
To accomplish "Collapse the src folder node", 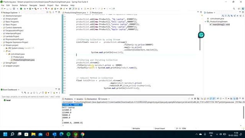I will pos(4,51).
